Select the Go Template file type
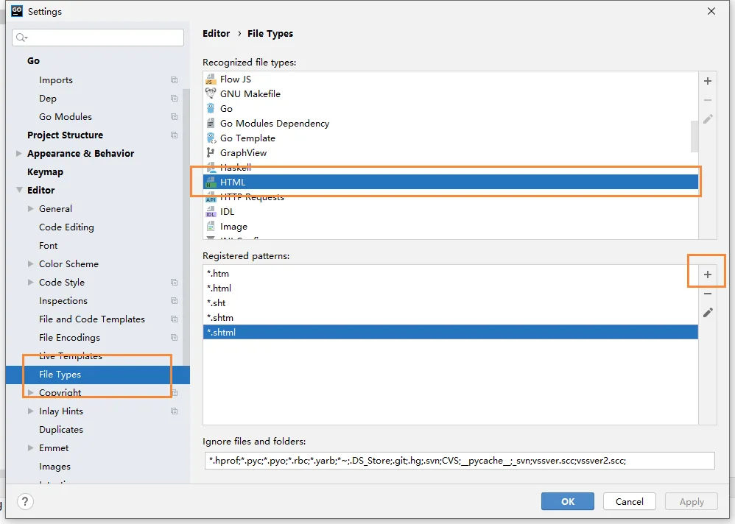 (x=247, y=138)
